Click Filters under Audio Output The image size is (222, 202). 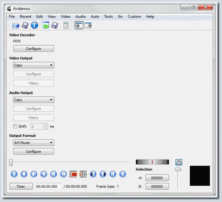33,118
